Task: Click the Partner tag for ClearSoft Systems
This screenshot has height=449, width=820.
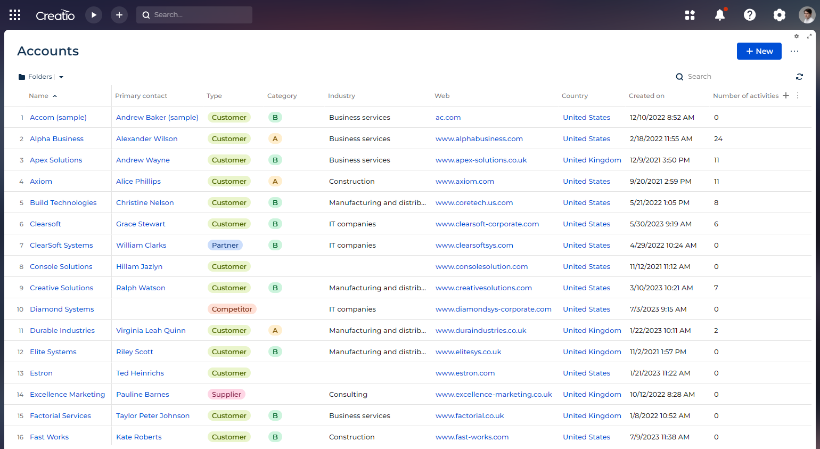Action: [x=225, y=245]
